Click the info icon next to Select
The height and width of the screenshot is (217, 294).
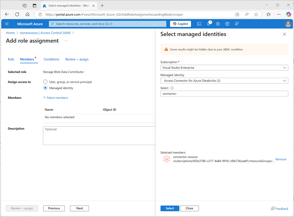[x=172, y=88]
